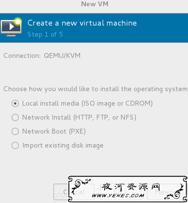Click 'Create a new virtual machine' heading
Screen dimensions: 188x203
[x=82, y=23]
